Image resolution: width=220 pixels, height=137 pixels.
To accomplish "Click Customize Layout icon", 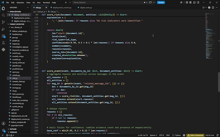I will tap(187, 2).
